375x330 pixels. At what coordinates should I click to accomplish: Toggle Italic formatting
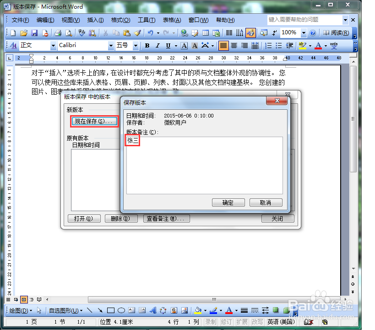click(x=158, y=46)
